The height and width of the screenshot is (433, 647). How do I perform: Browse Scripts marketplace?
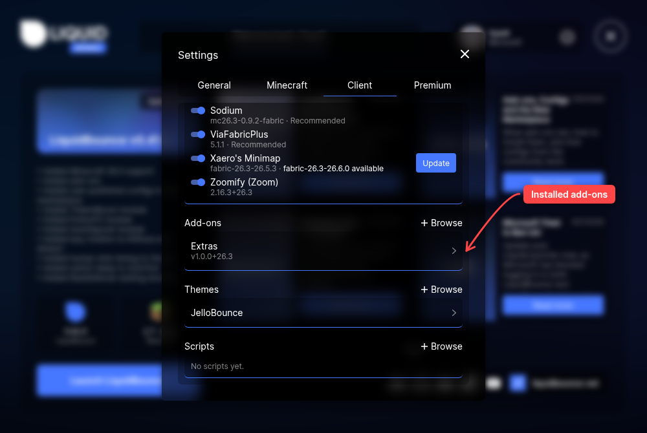click(x=441, y=346)
